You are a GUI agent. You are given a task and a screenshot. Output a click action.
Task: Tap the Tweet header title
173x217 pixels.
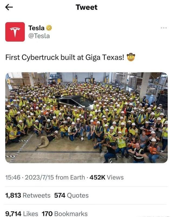click(86, 7)
